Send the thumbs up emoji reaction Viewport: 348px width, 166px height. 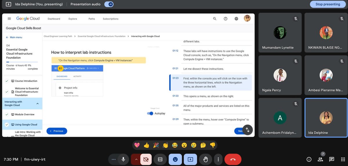tap(146, 145)
